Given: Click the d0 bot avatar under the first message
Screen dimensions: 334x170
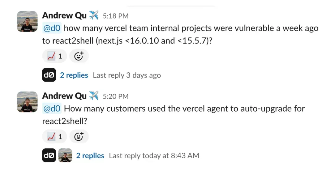Looking at the screenshot, I should pyautogui.click(x=49, y=75).
